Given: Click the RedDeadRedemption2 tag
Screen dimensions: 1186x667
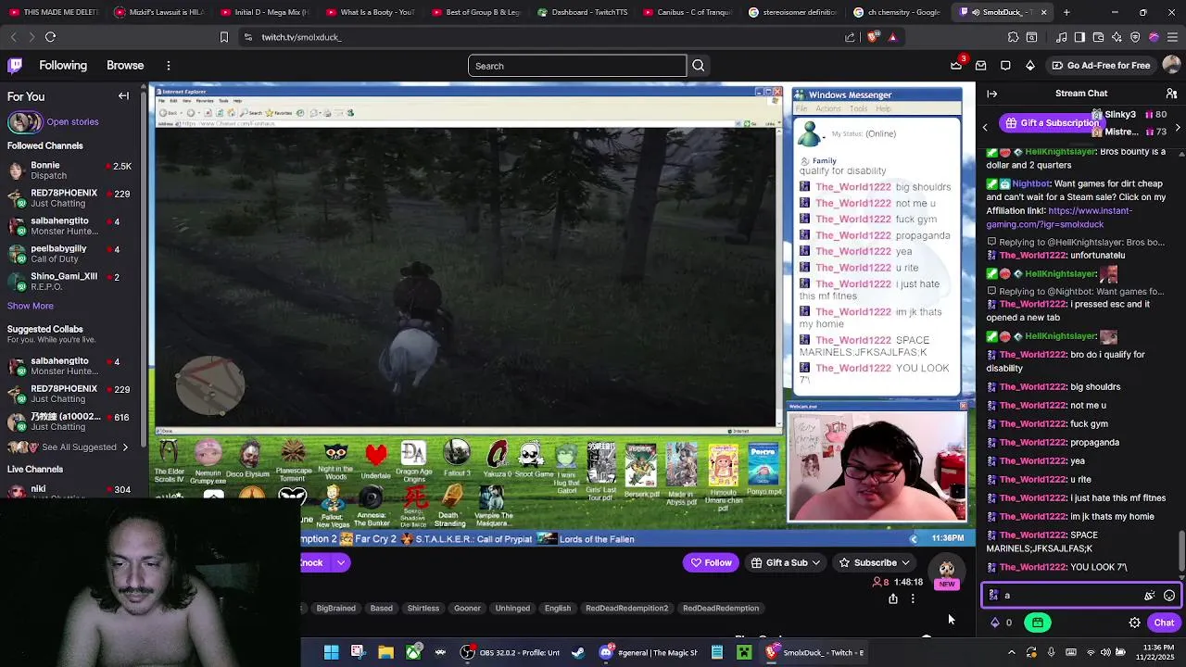Looking at the screenshot, I should pyautogui.click(x=626, y=609).
